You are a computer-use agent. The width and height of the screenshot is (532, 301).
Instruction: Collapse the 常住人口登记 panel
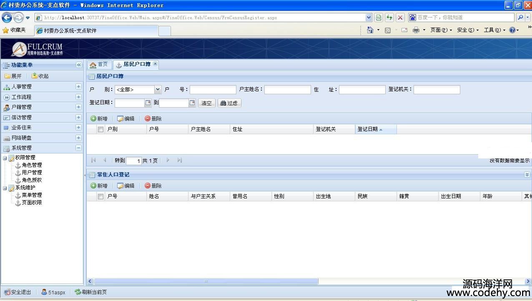point(527,175)
